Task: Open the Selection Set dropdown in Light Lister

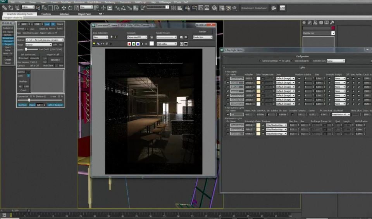Action: tap(336, 61)
